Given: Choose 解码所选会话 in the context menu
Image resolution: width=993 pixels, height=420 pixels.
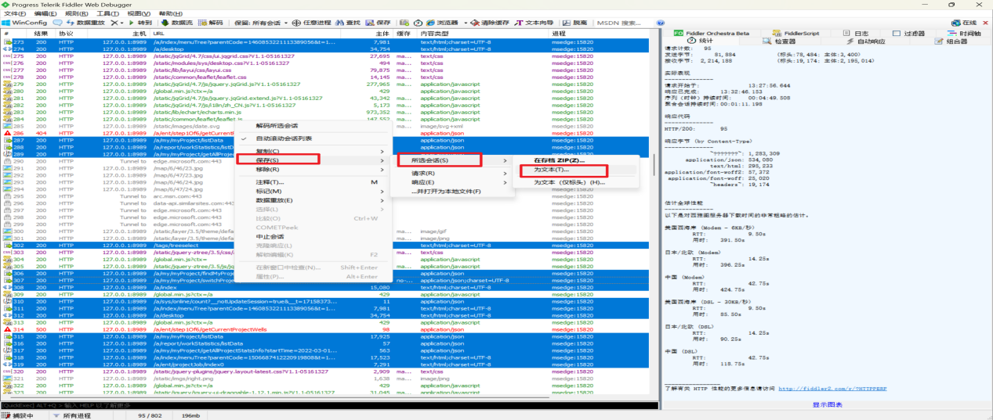Looking at the screenshot, I should (313, 125).
